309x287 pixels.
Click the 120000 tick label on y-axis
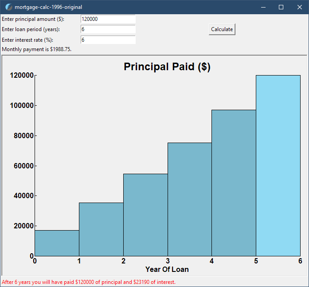point(21,76)
